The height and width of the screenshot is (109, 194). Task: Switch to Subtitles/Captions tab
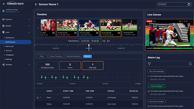click(x=73, y=56)
